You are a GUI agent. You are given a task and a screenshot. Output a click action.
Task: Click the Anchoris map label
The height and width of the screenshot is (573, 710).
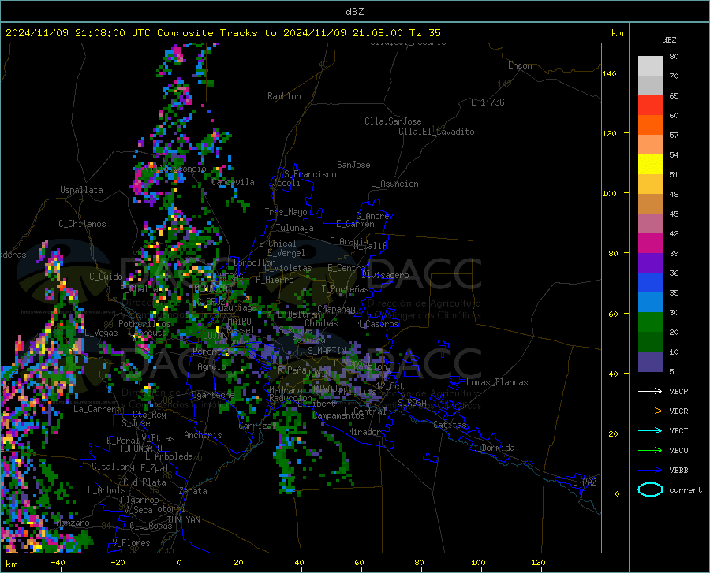point(203,435)
